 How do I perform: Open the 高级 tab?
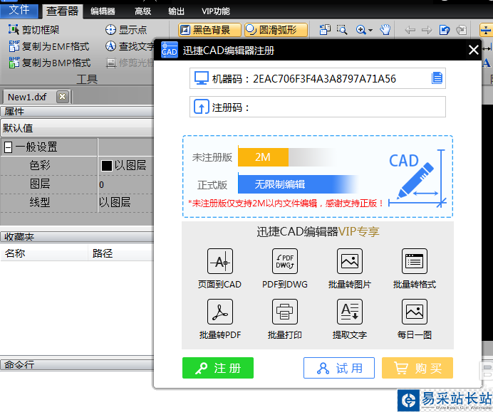[142, 11]
